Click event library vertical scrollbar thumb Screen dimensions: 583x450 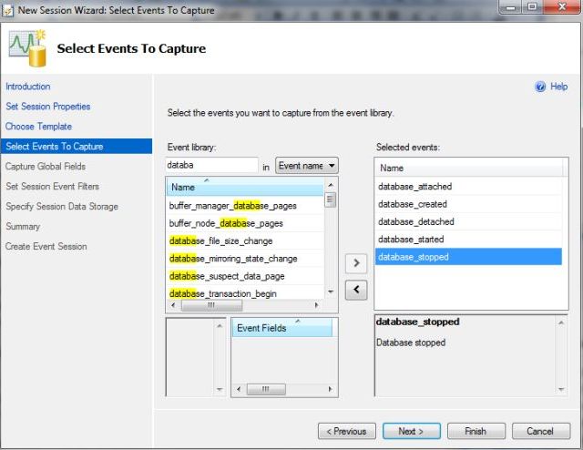pyautogui.click(x=331, y=200)
